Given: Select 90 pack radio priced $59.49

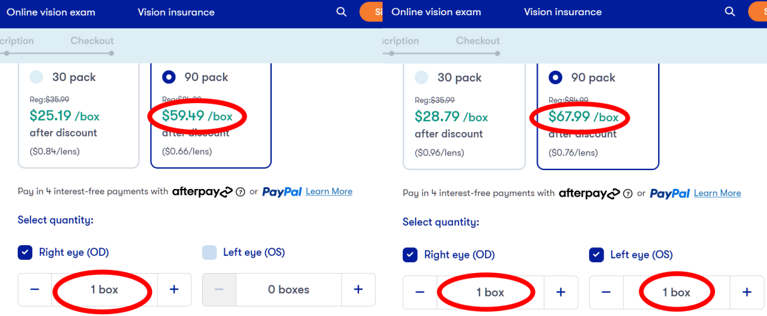Looking at the screenshot, I should [169, 77].
